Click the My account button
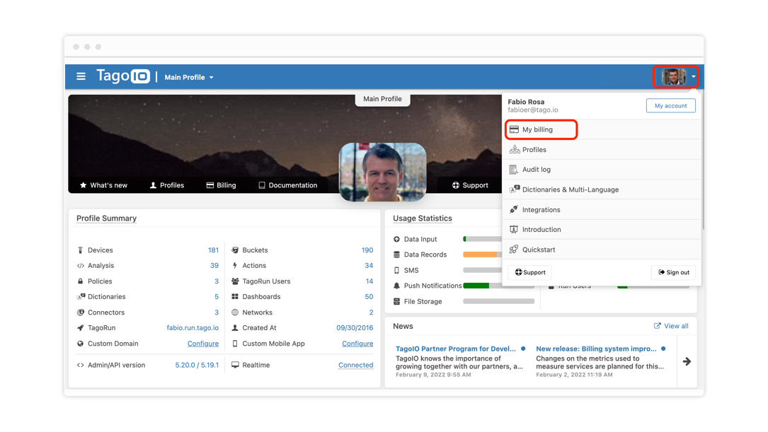Image resolution: width=768 pixels, height=432 pixels. [x=670, y=105]
